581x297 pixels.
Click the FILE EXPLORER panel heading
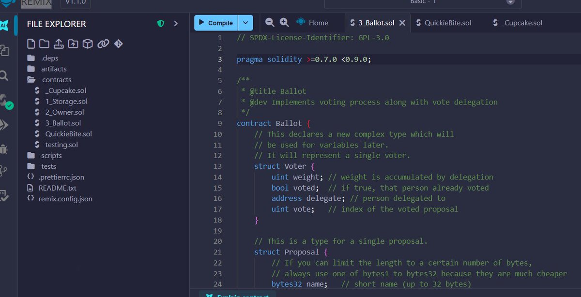[x=56, y=24]
